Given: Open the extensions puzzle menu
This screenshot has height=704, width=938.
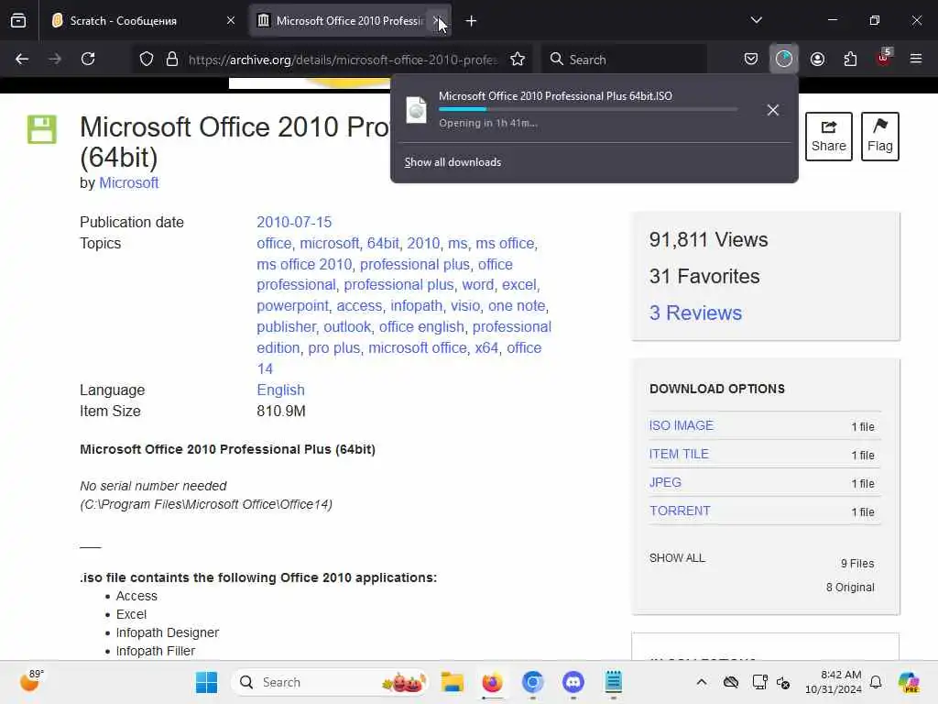Looking at the screenshot, I should tap(850, 60).
